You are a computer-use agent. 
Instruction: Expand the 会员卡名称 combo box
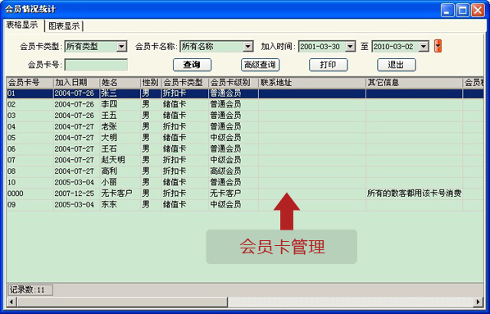pos(247,47)
